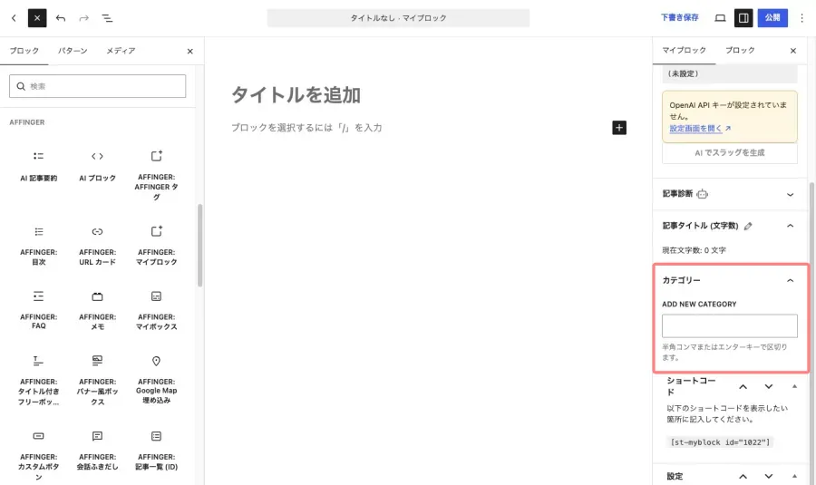
Task: Insert the AFFINGER: FAQ block
Action: 38,310
